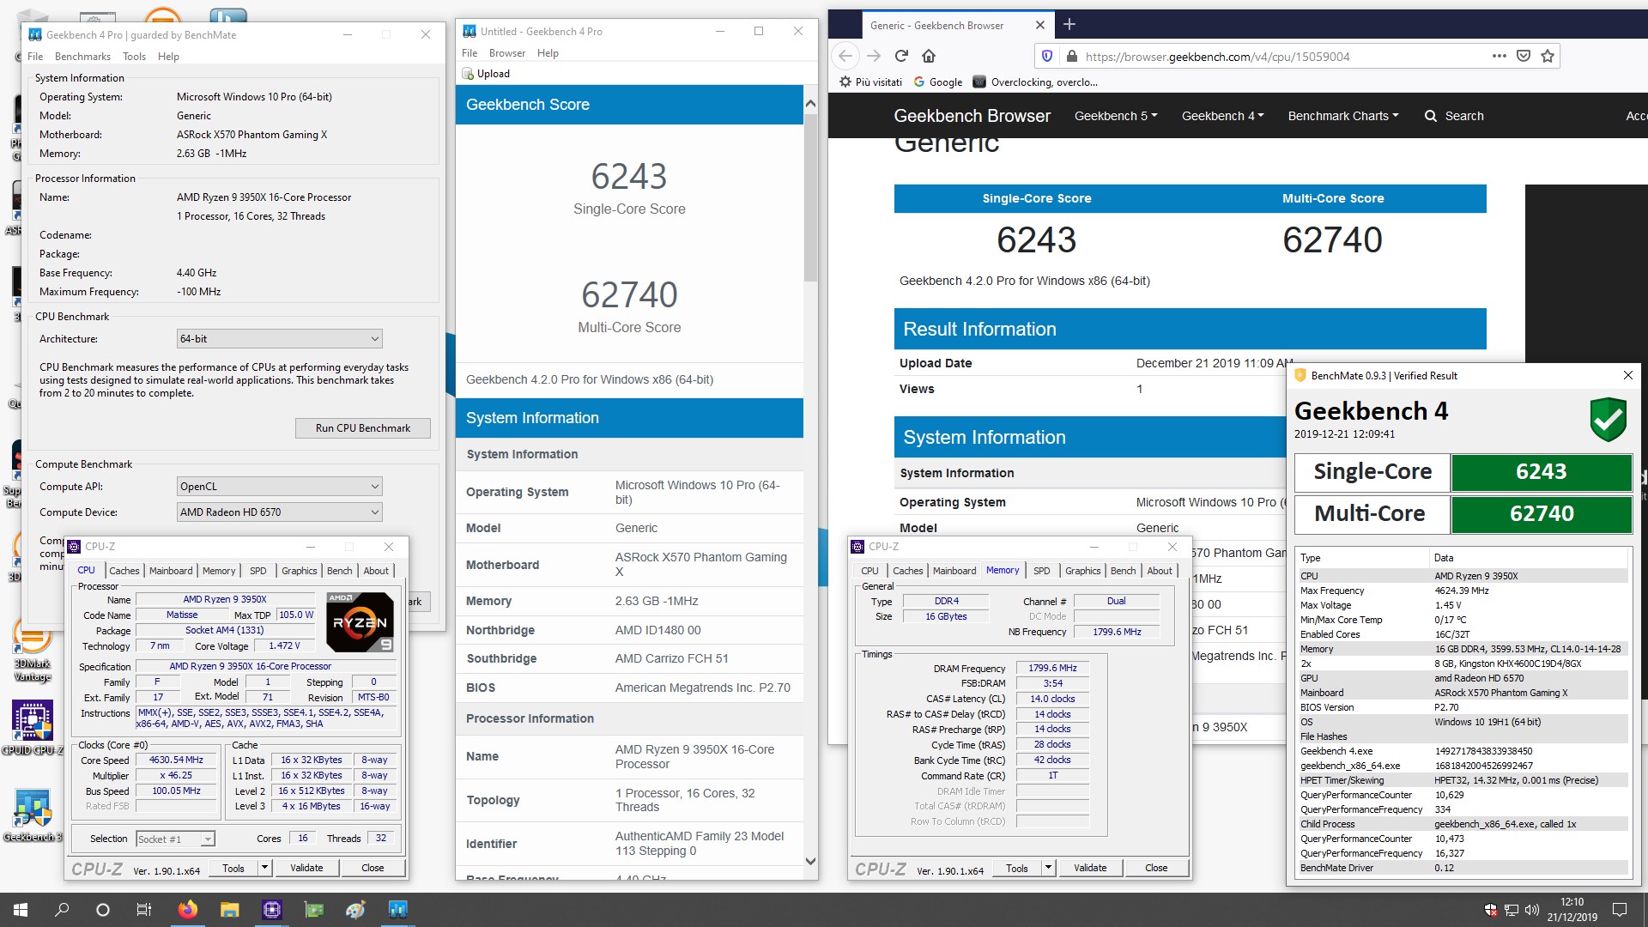
Task: Go to Firefox home page icon
Action: point(929,56)
